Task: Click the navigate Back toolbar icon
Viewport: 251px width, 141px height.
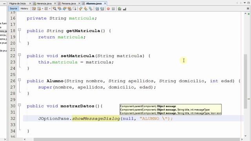Action: pos(39,9)
